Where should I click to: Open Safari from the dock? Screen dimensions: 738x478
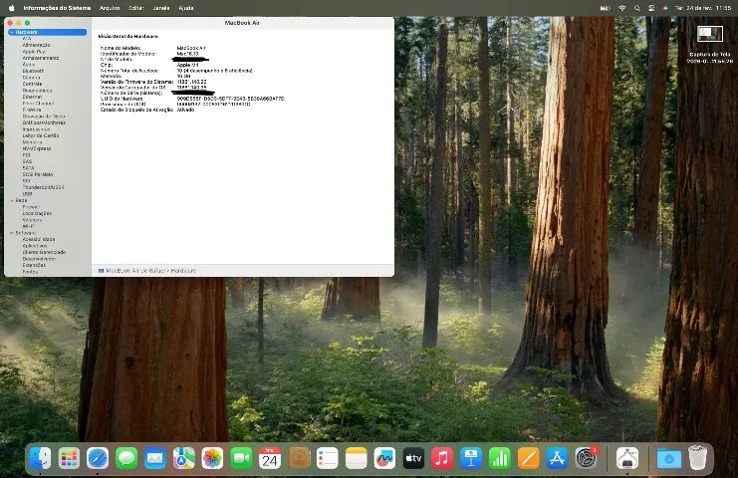tap(98, 458)
